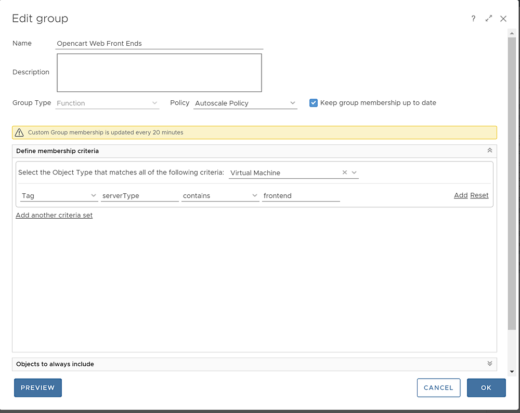Click the vertical scrollbar thumb
Image resolution: width=520 pixels, height=413 pixels.
512,183
